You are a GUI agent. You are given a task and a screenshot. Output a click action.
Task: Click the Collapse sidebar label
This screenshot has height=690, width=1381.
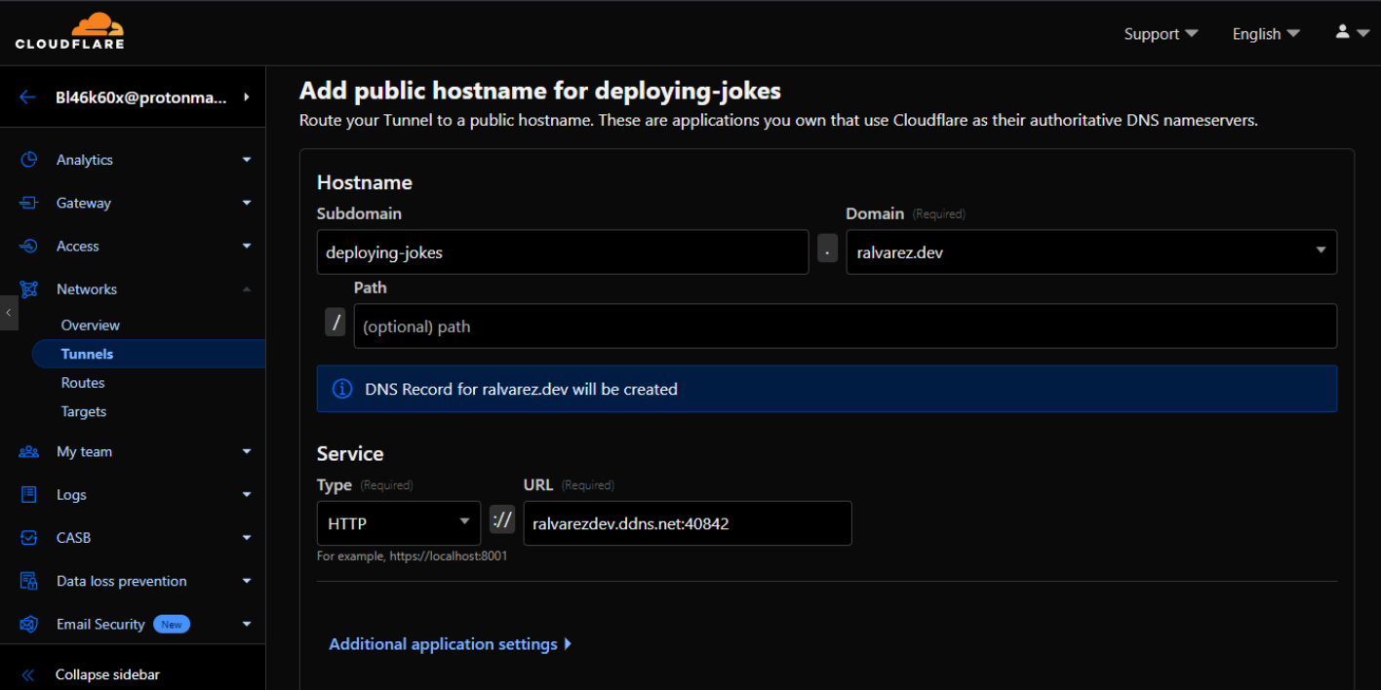(107, 674)
